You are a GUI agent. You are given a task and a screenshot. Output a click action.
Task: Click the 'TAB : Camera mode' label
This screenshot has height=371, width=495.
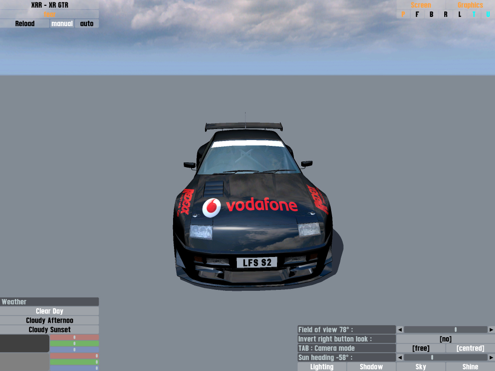(346, 348)
